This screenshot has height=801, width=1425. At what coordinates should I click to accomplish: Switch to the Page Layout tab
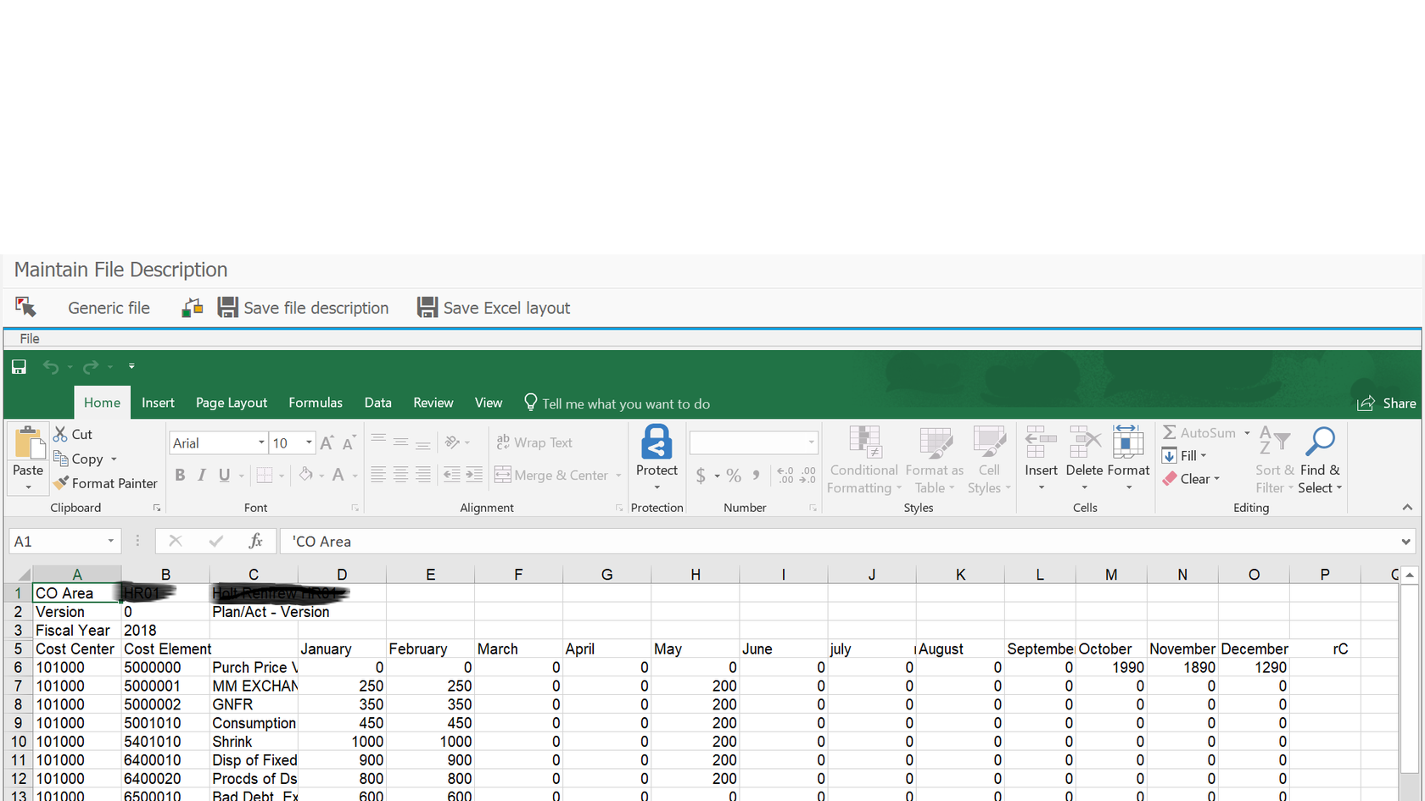(x=232, y=403)
